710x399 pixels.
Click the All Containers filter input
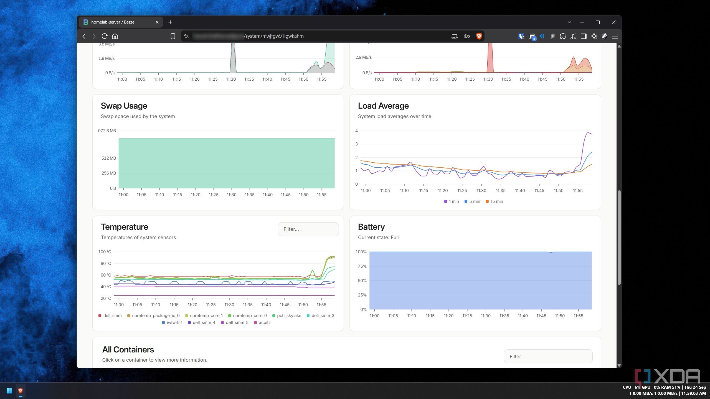pos(548,356)
